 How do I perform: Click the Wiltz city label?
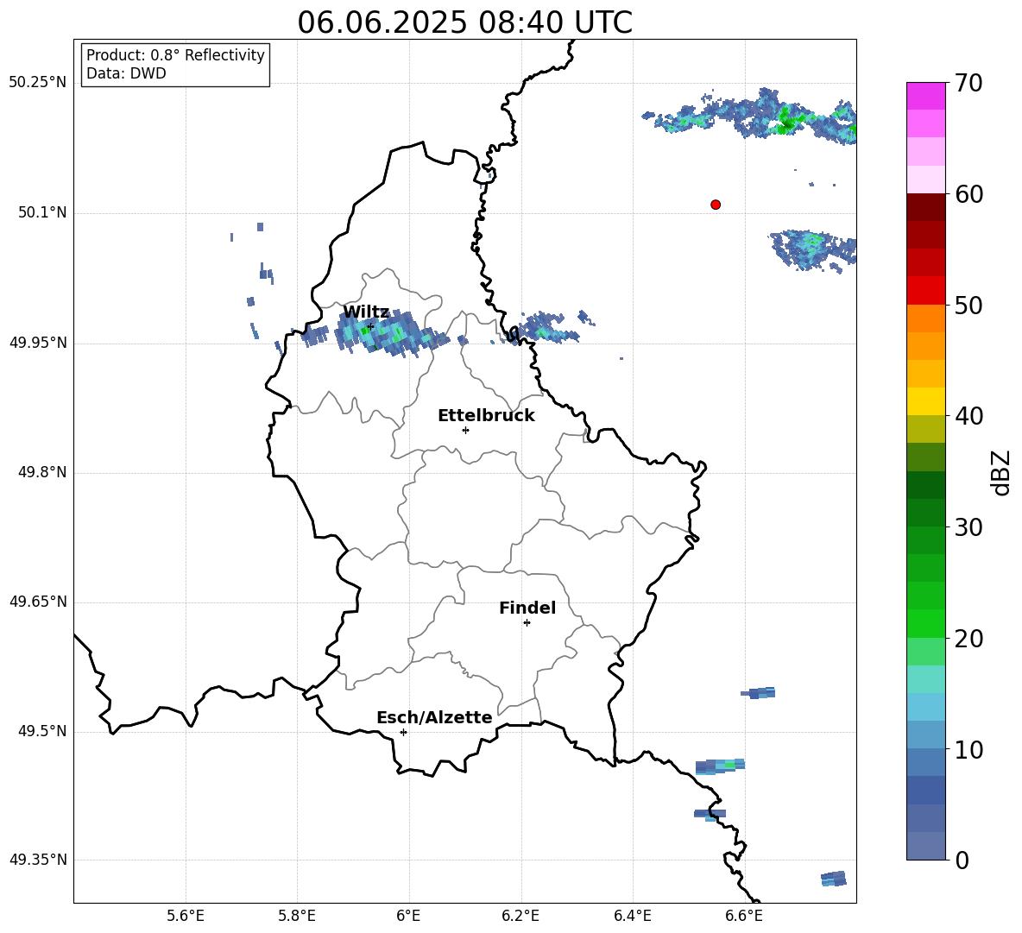coord(366,312)
